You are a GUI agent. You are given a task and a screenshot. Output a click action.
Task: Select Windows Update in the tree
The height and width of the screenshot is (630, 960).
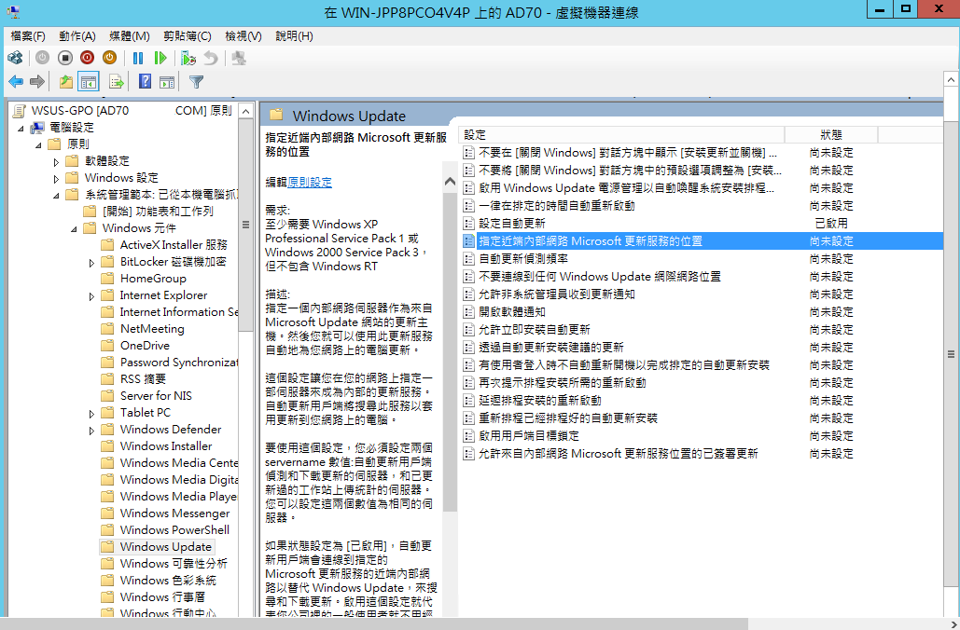click(165, 547)
